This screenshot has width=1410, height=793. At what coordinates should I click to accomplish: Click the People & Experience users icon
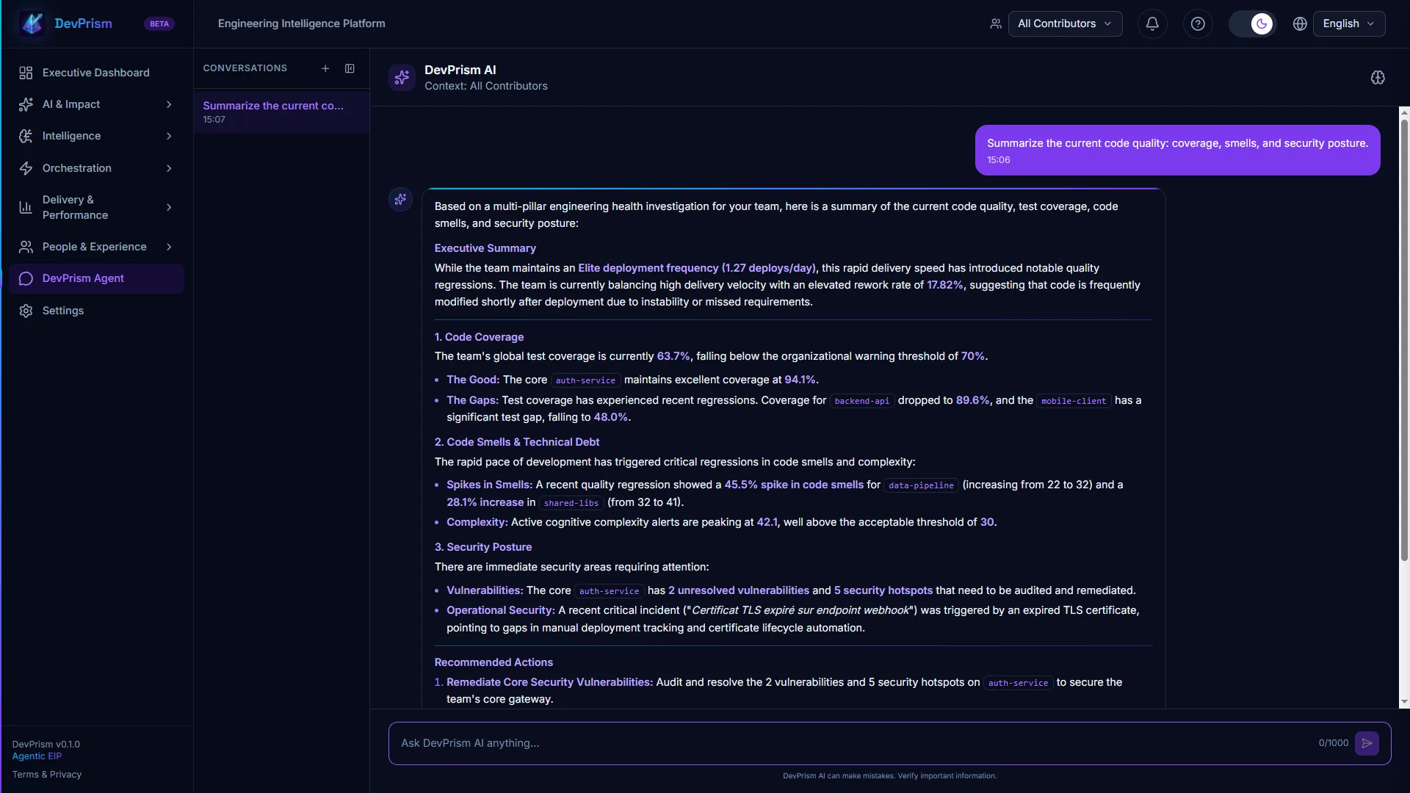pos(26,247)
